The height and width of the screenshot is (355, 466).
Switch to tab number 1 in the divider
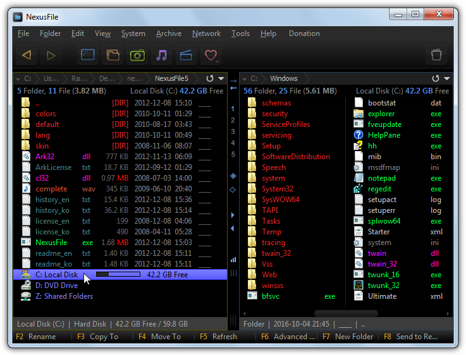[233, 109]
